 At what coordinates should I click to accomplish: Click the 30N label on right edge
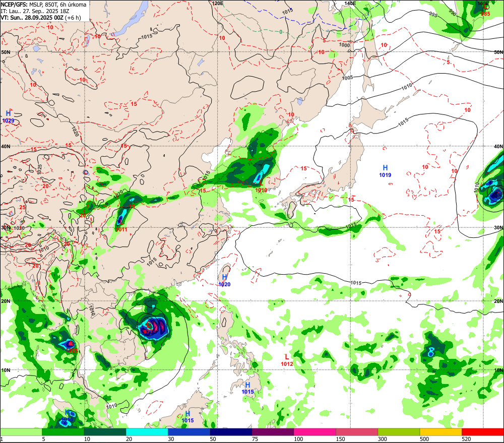click(x=498, y=228)
